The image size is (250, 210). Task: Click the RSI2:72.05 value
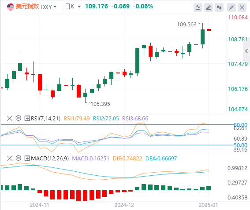point(106,119)
